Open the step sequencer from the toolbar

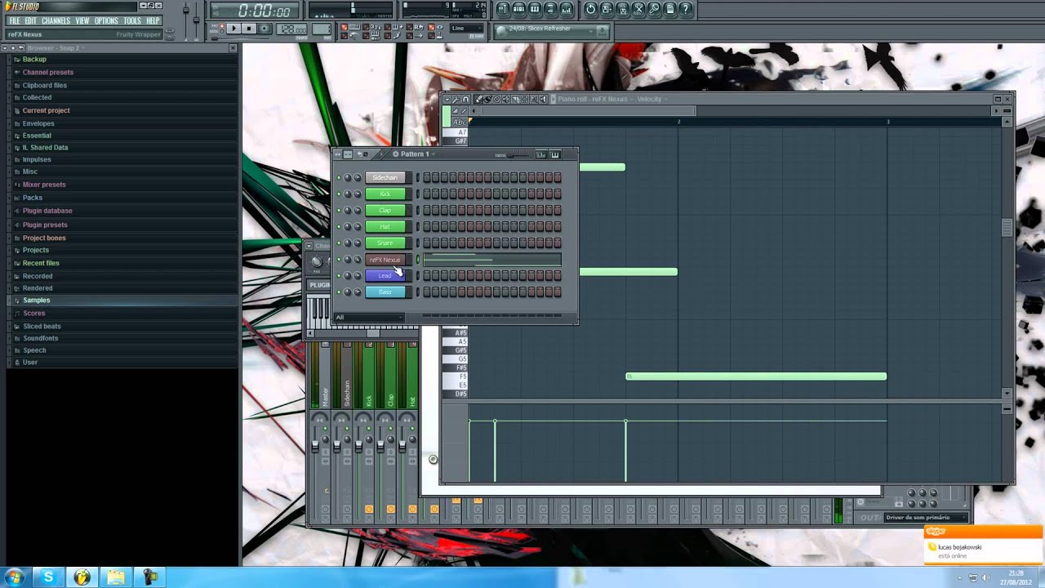click(518, 9)
